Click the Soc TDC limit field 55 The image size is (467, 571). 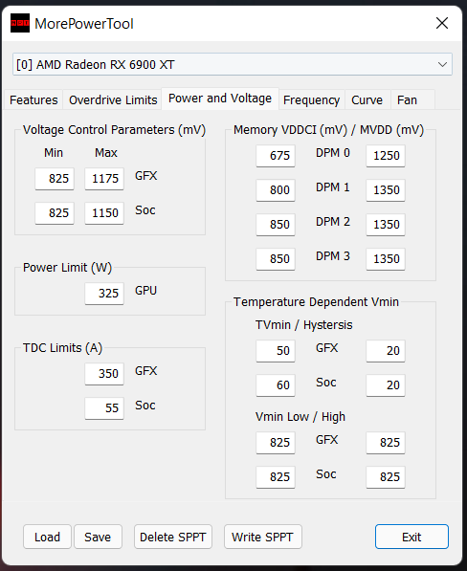[x=104, y=407]
